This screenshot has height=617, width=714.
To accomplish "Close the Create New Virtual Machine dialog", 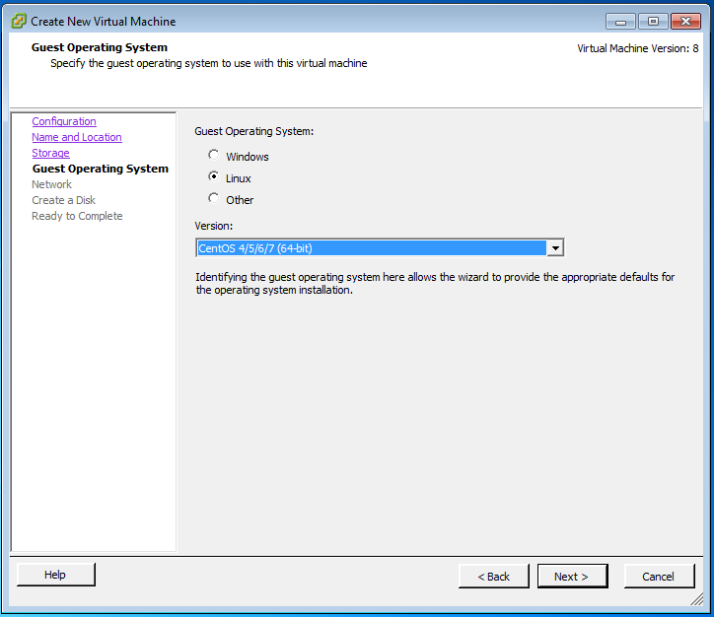I will coord(684,21).
